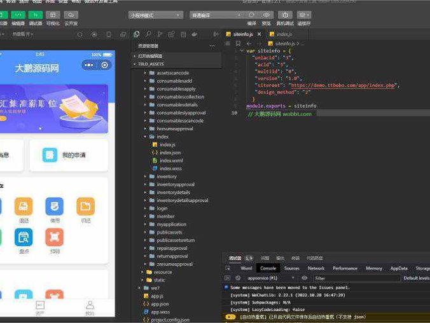Click the simulator phone device icon
430x323 pixels.
pos(109,34)
